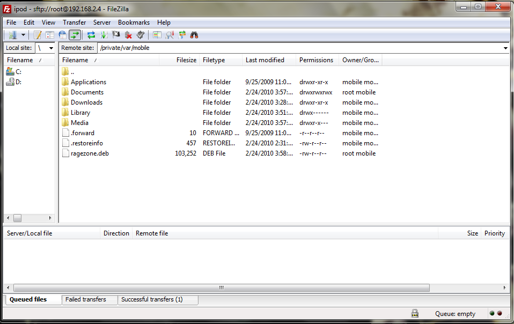Screen dimensions: 514x324
Task: Open the Site Manager
Action: 13,35
